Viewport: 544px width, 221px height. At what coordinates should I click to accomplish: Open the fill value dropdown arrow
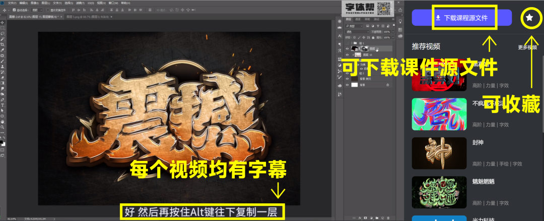[393, 37]
